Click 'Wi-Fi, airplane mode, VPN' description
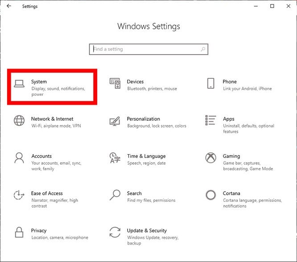Image resolution: width=297 pixels, height=262 pixels. (x=56, y=126)
